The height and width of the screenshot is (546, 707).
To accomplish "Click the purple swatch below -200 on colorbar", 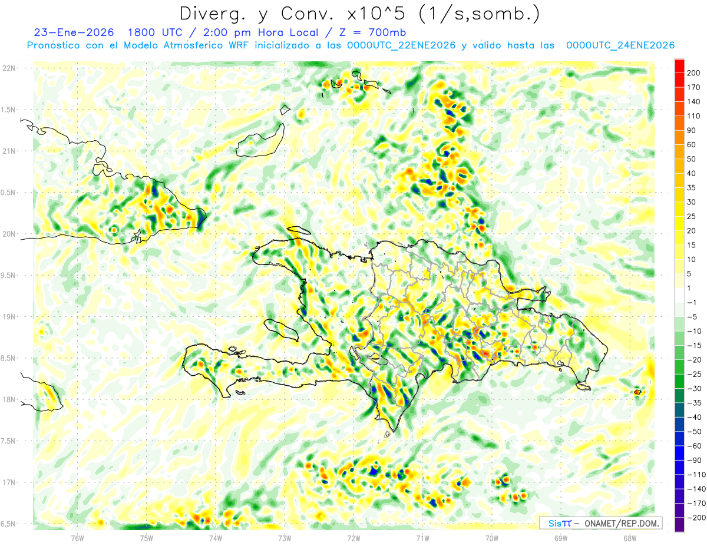I will 679,525.
